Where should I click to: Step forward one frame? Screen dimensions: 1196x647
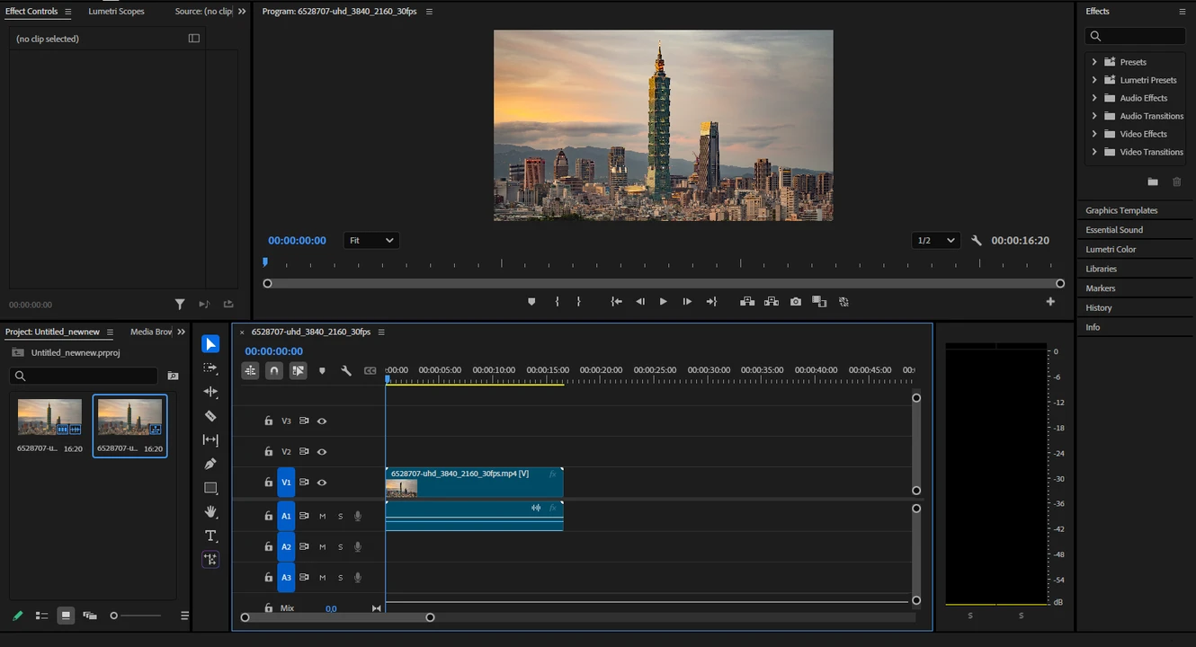[687, 302]
